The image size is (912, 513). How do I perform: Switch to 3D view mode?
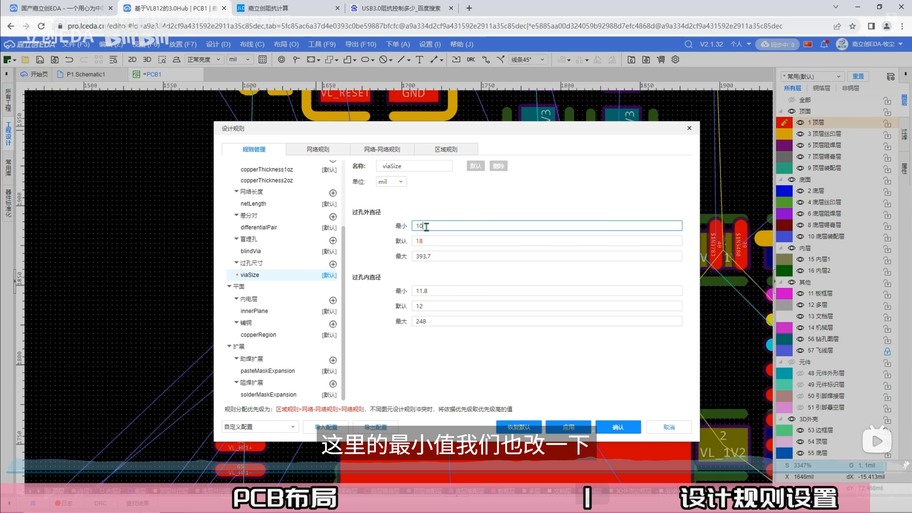point(147,59)
